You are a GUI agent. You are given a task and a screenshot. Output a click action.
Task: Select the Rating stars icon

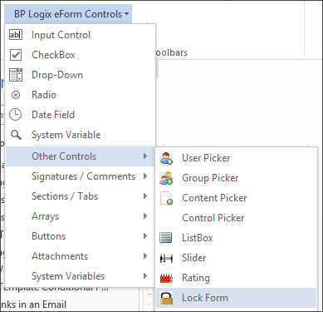click(x=166, y=278)
